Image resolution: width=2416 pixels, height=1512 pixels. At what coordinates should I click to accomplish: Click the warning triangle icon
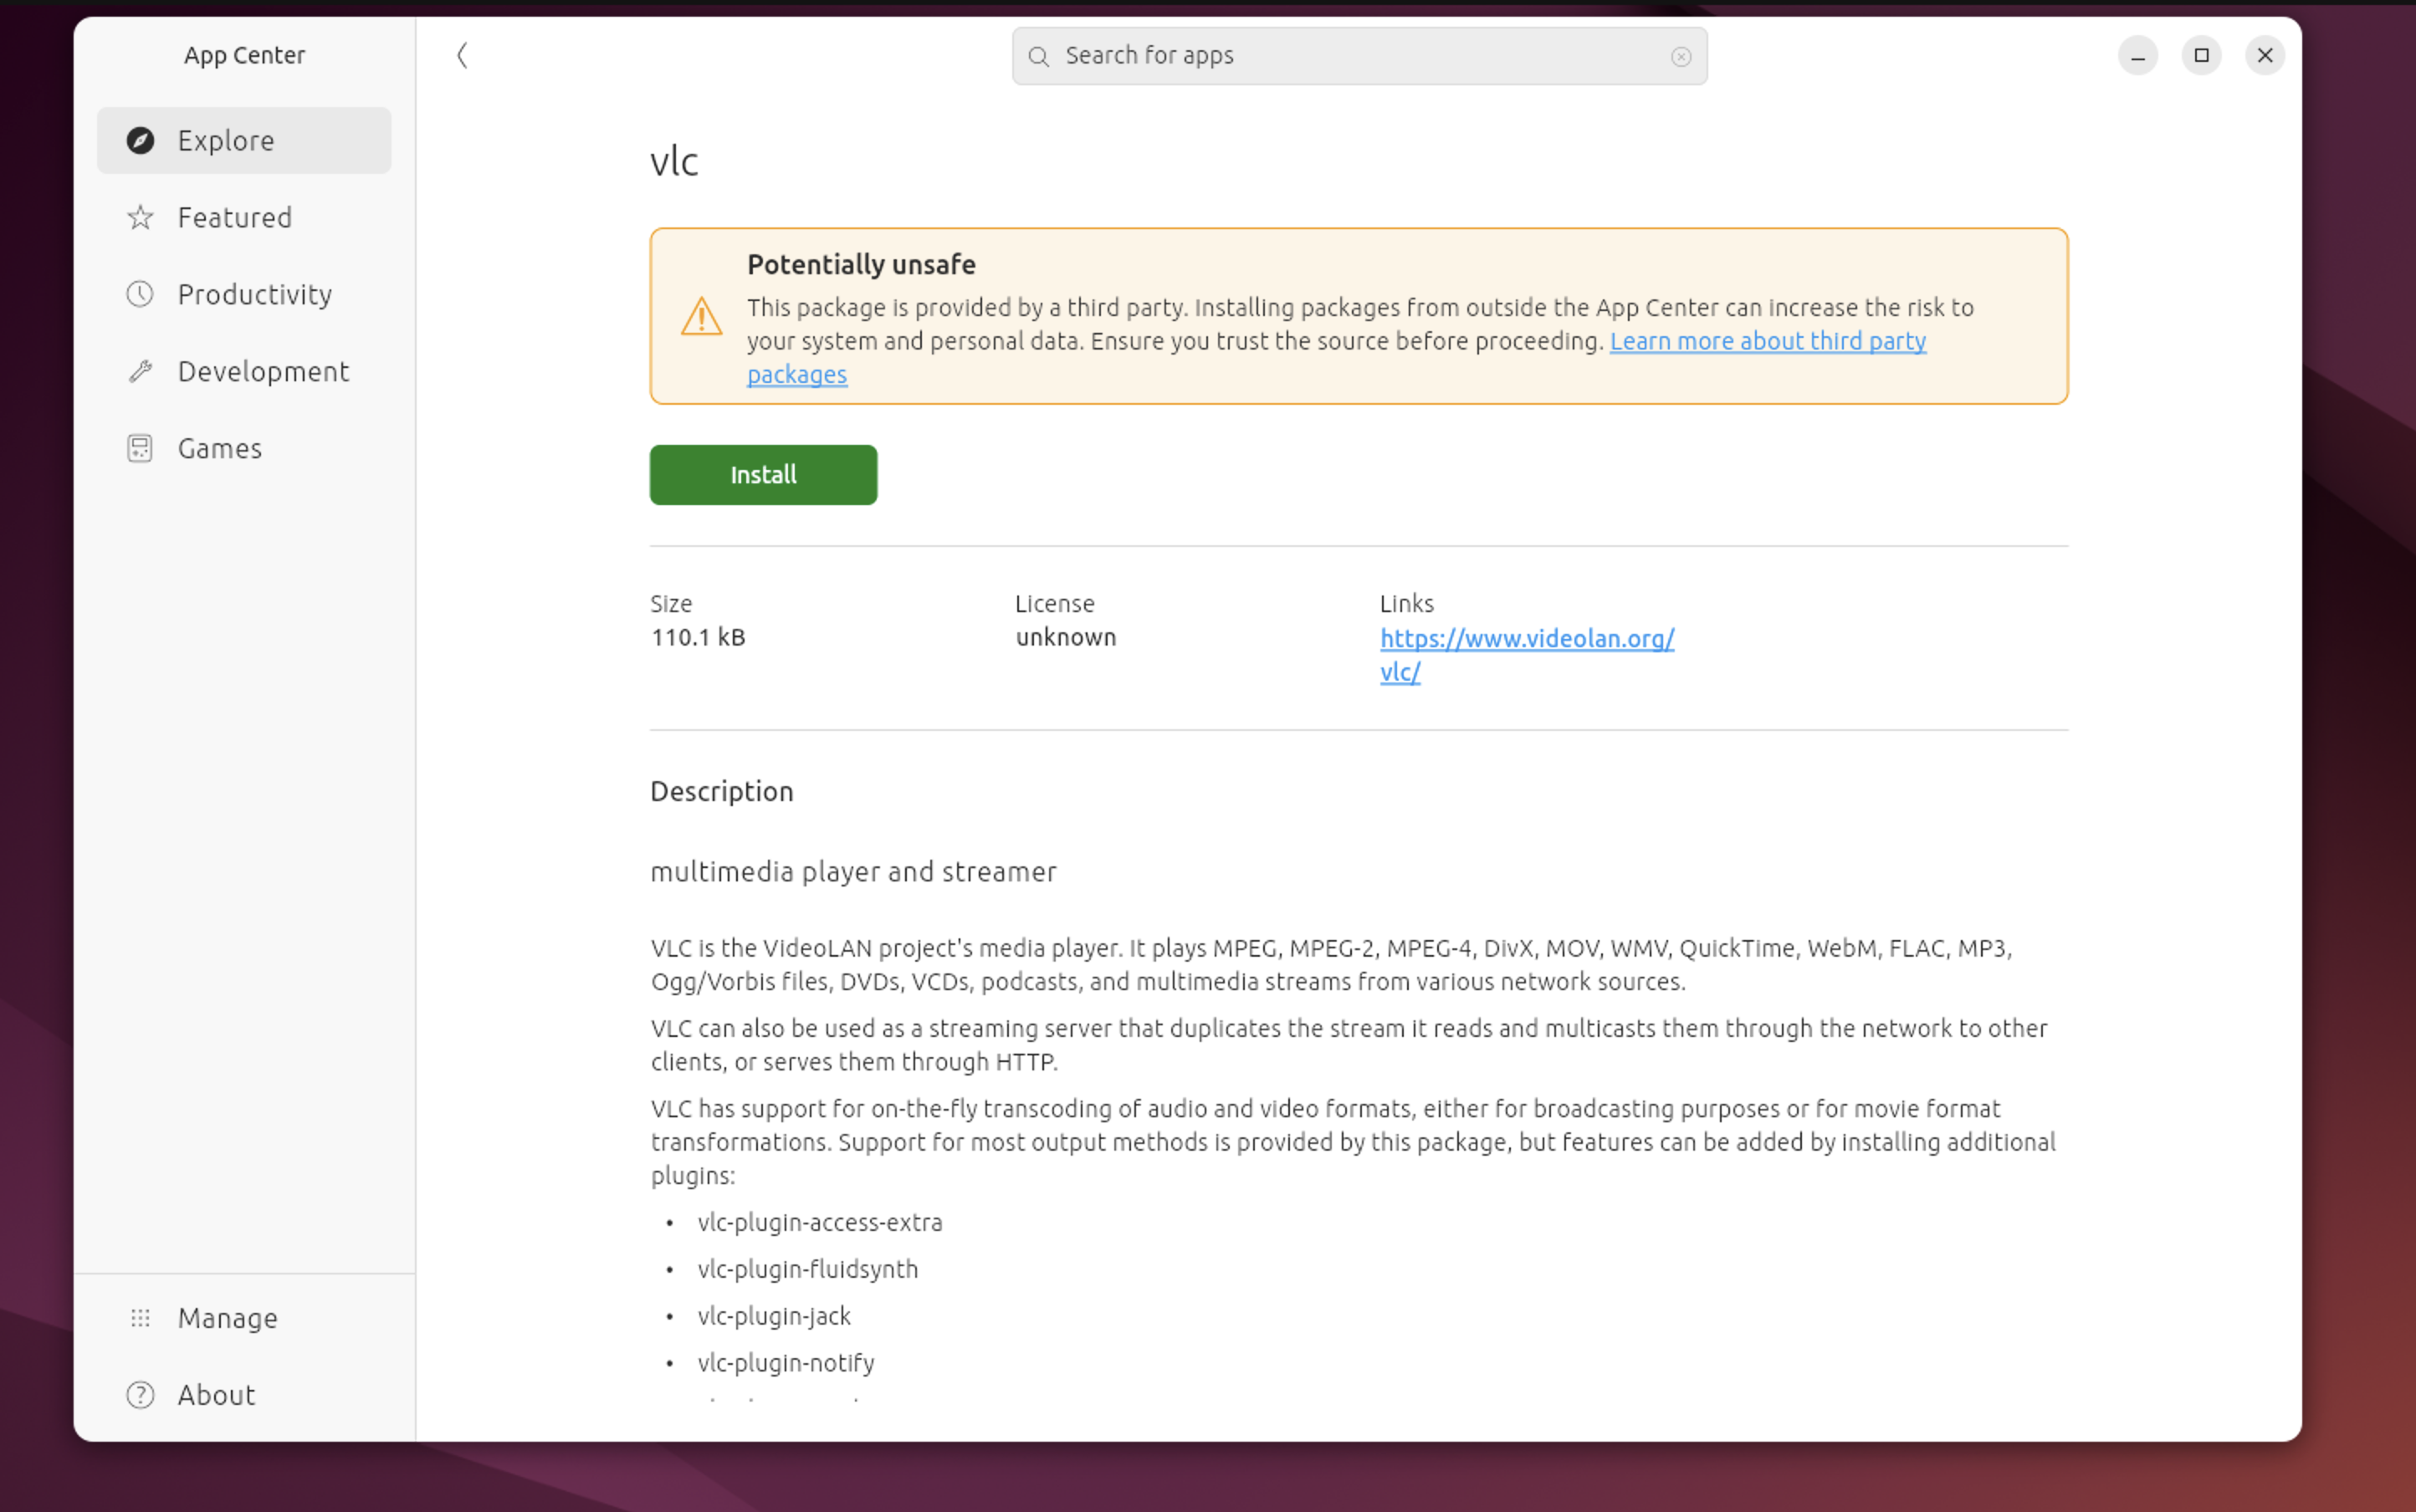(x=701, y=316)
